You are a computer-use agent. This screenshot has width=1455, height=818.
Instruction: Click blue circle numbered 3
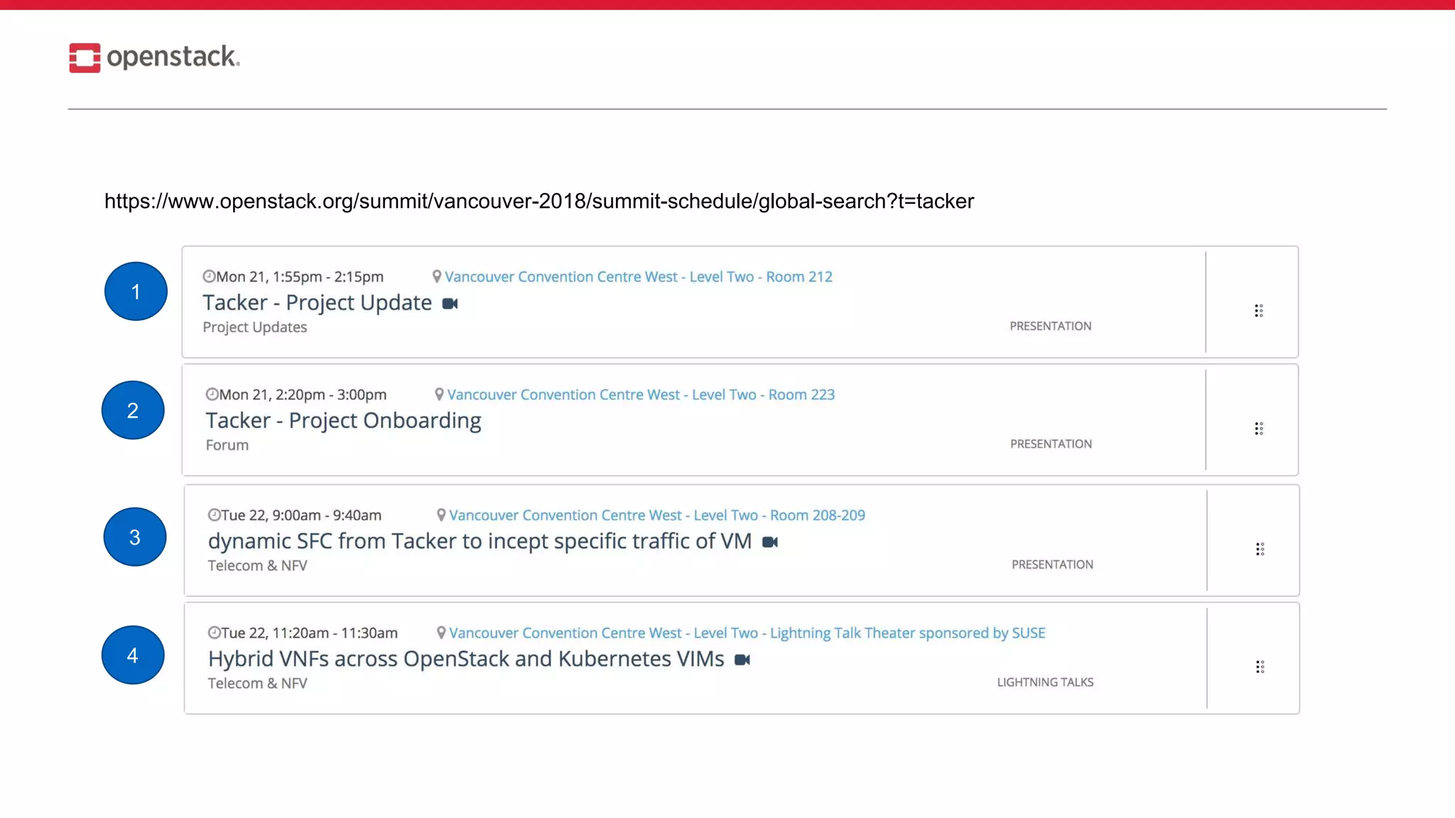135,538
